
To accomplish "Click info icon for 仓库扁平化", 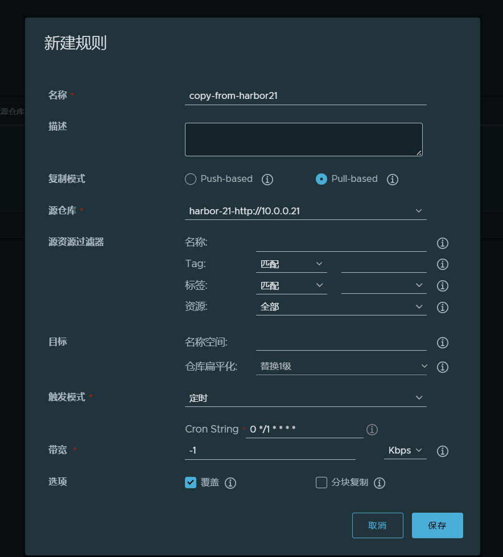I will pos(443,367).
